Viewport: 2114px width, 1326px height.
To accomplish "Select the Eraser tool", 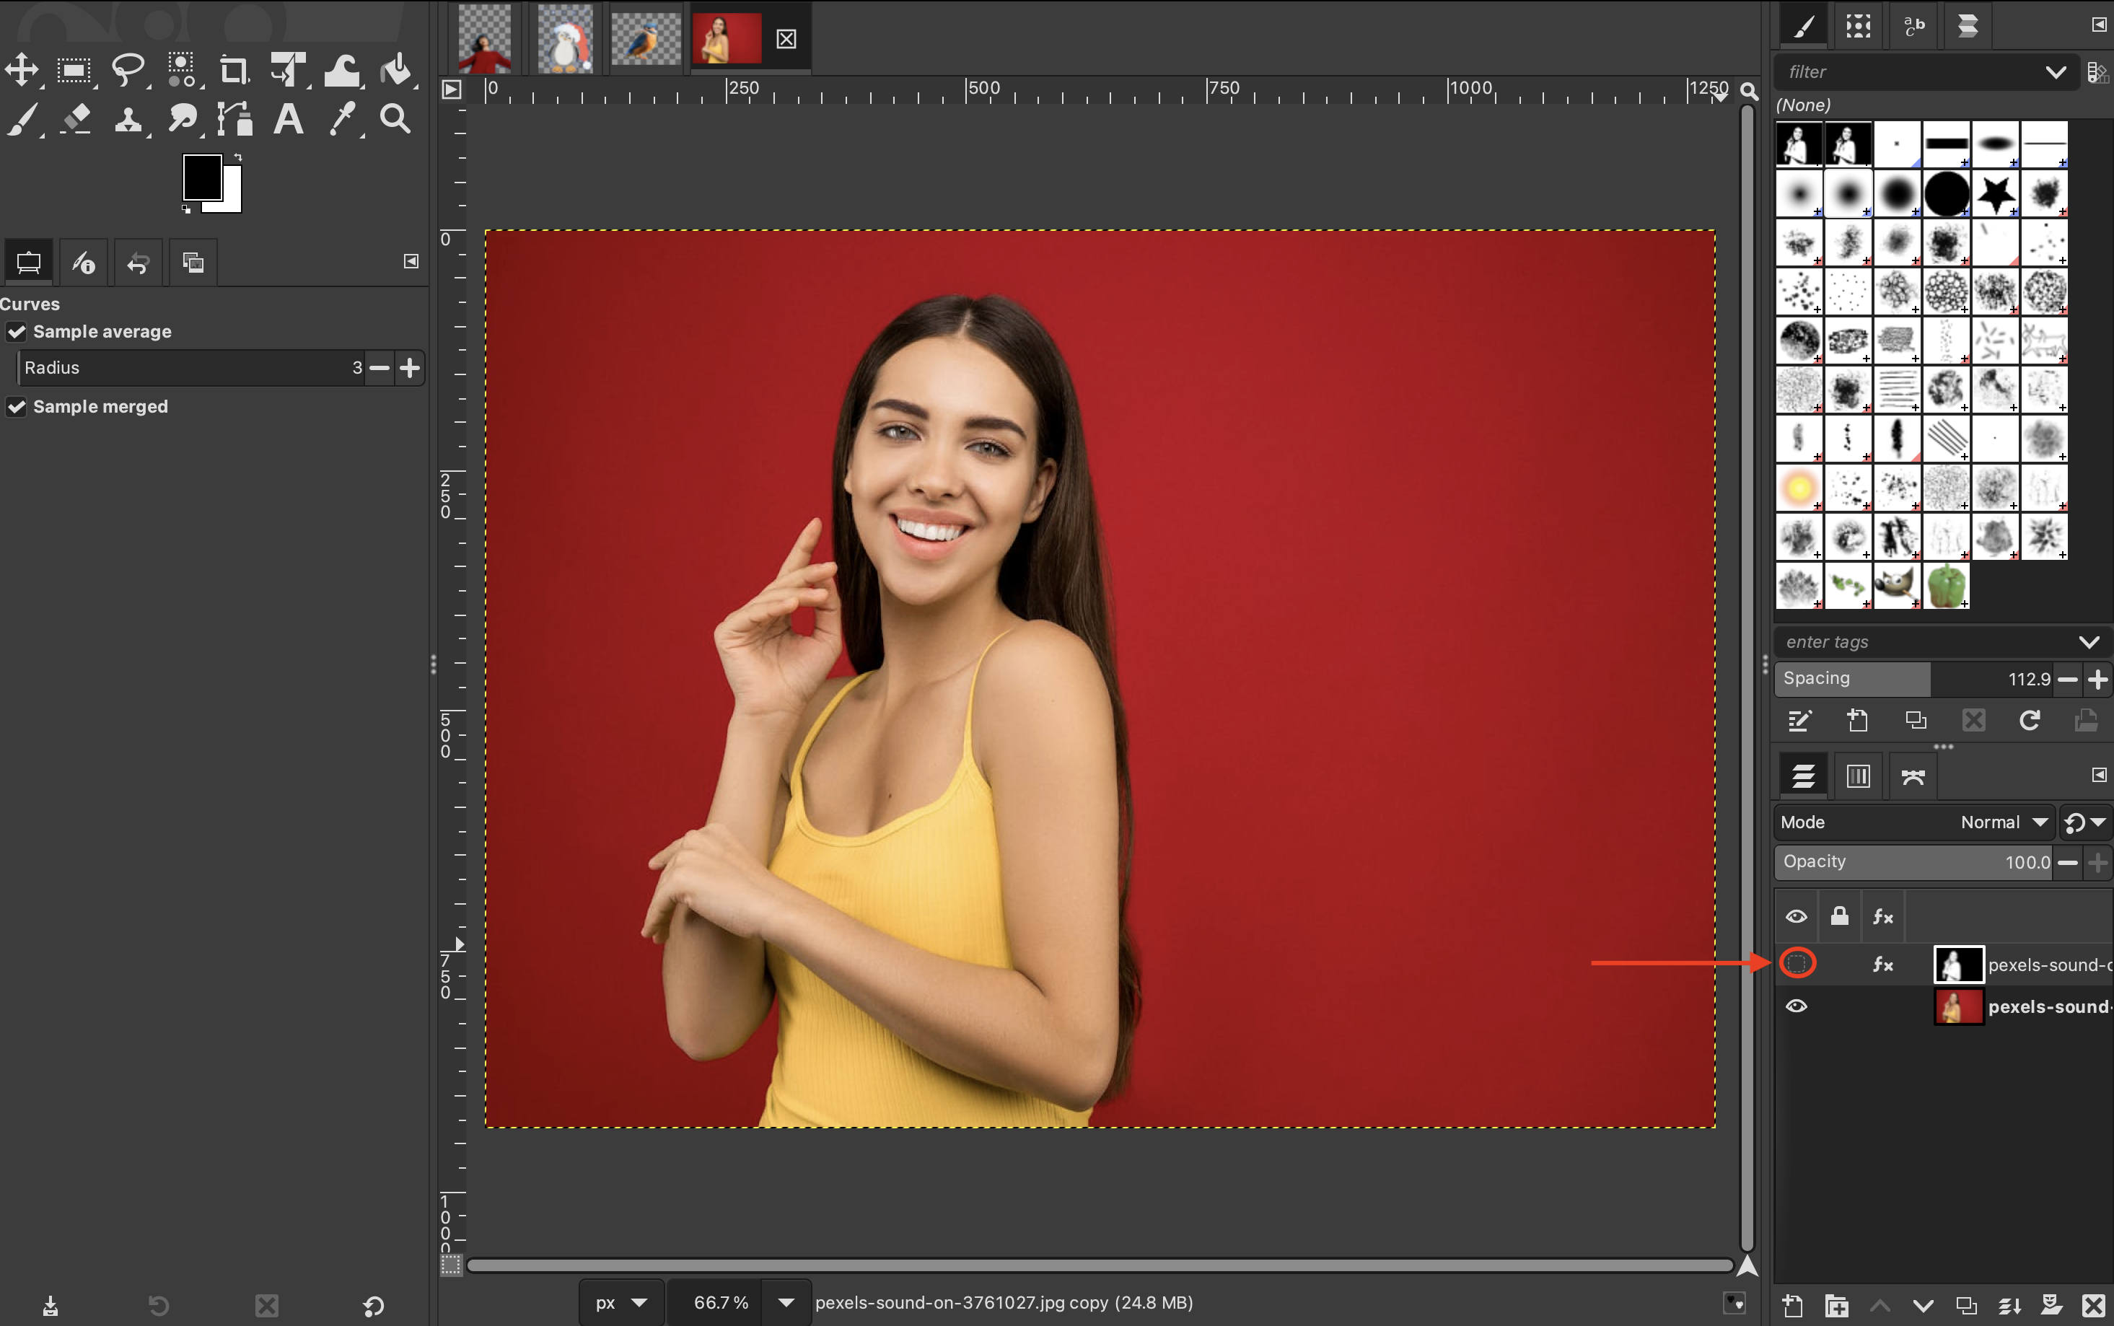I will point(76,119).
